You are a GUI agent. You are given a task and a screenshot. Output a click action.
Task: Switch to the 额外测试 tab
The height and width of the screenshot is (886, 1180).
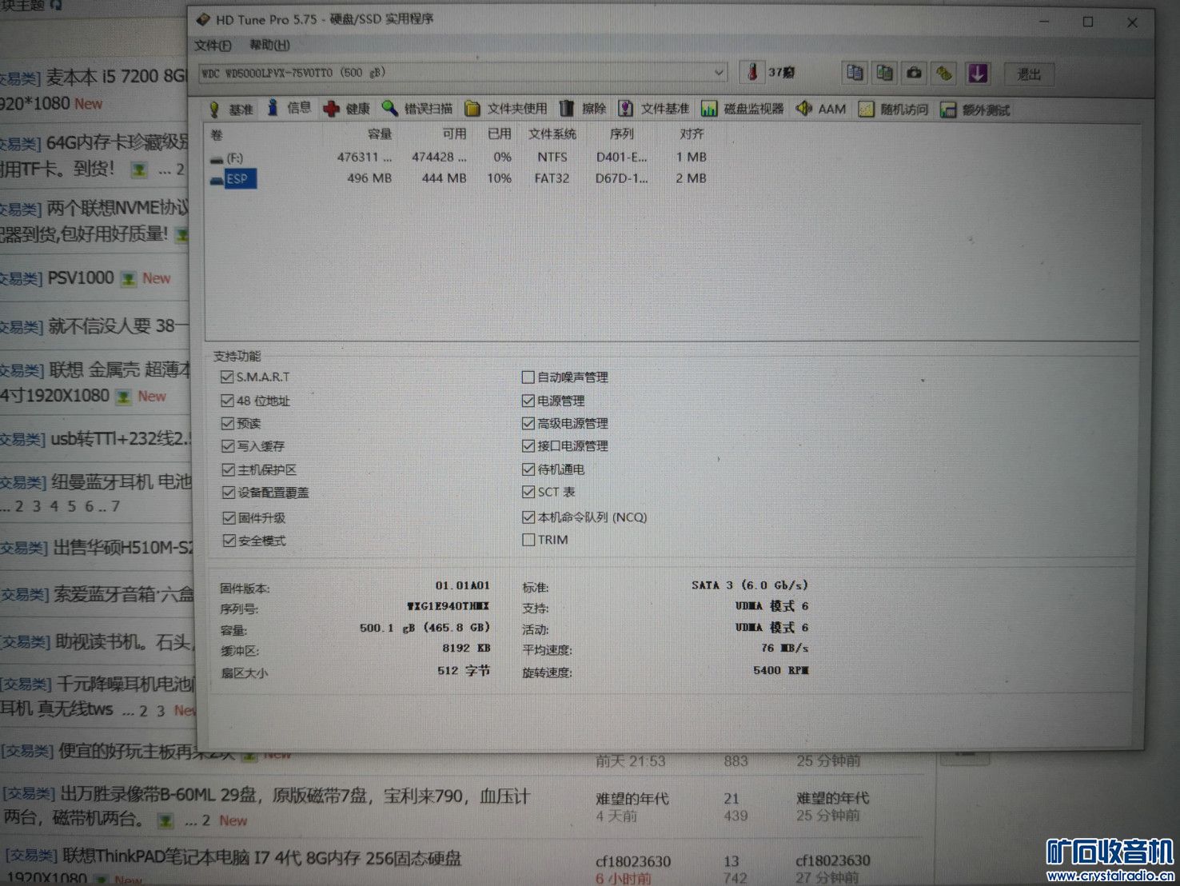[x=975, y=110]
